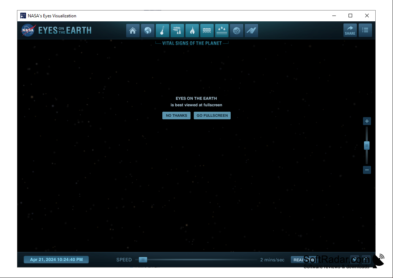The height and width of the screenshot is (278, 393).
Task: Choose the flame vital sign icon
Action: (192, 30)
